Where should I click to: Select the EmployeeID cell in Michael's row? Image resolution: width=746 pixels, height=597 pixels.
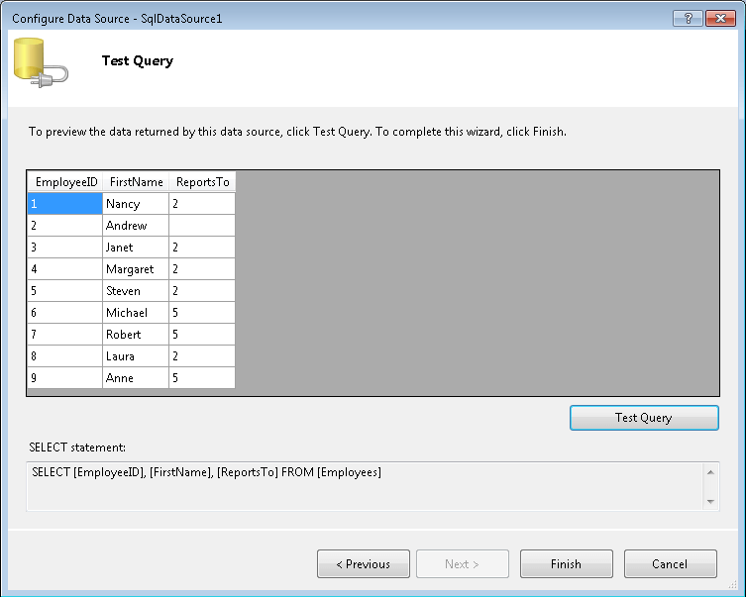pos(65,313)
